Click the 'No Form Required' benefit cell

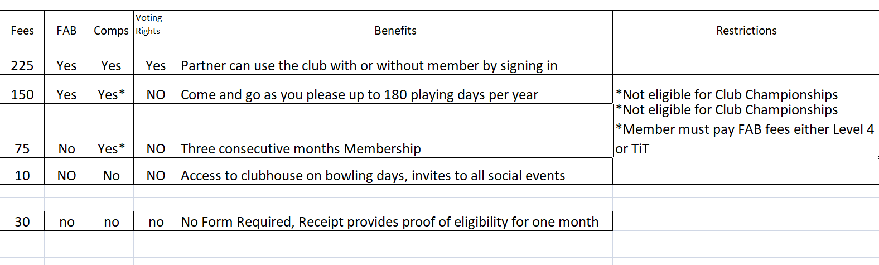click(x=389, y=221)
